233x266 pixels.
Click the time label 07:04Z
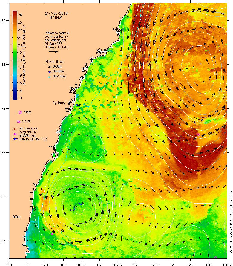coord(56,17)
